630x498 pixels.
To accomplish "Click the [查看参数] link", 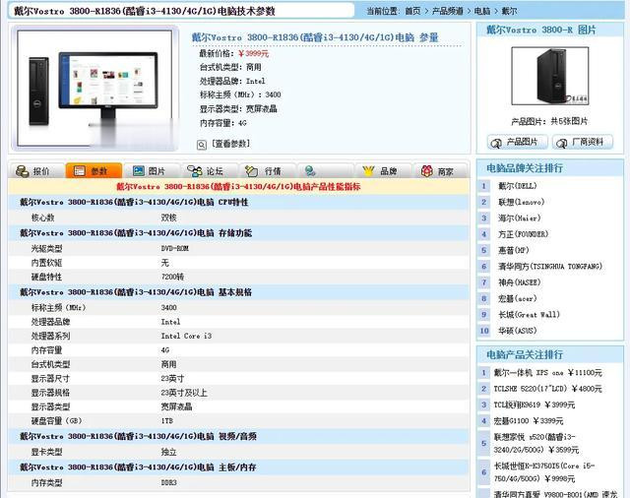I will [x=230, y=144].
